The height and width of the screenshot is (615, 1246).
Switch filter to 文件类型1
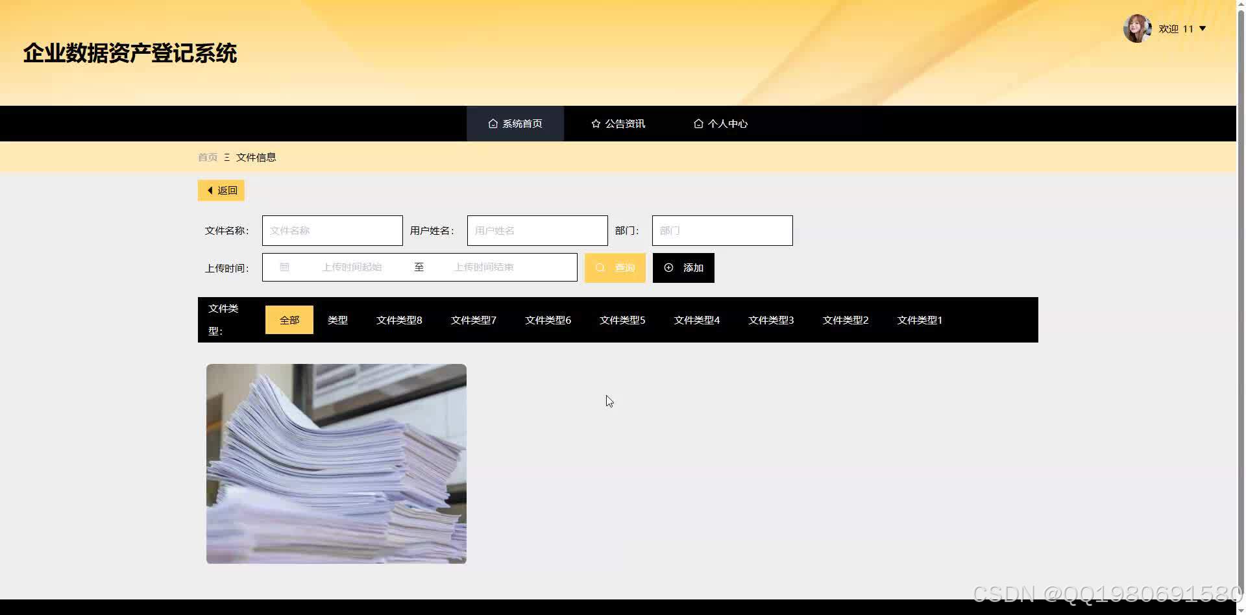920,320
